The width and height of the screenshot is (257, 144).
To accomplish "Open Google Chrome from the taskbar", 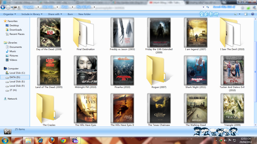I will point(63,140).
